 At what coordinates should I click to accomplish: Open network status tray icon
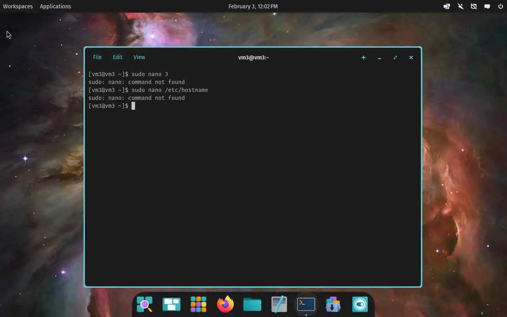point(447,6)
